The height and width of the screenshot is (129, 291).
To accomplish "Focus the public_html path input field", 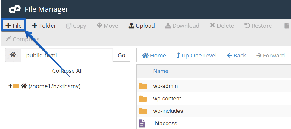I will coord(67,55).
